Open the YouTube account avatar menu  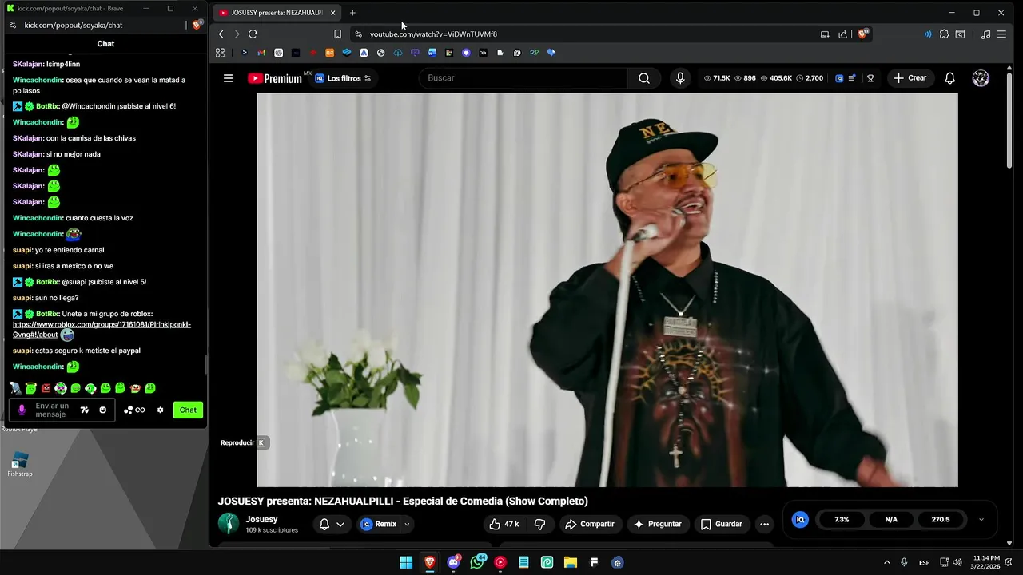[x=981, y=78]
